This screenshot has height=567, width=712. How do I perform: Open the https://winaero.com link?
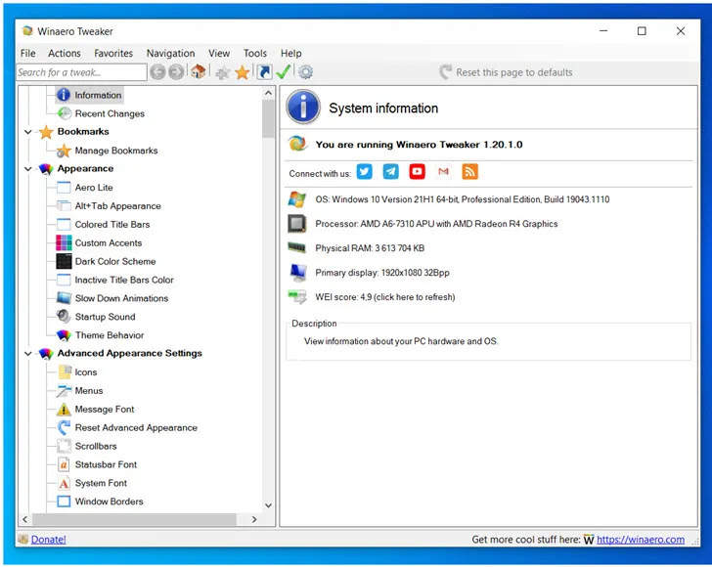point(641,540)
